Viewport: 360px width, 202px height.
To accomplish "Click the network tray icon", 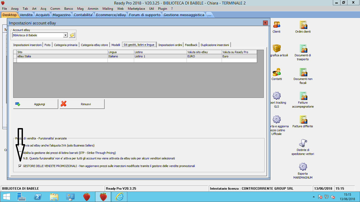I will pos(327,197).
